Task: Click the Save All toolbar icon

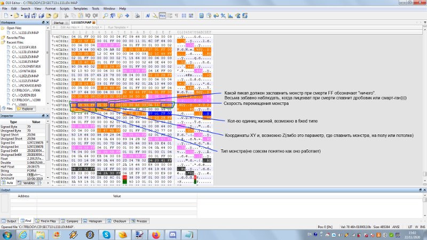Action: pos(41,15)
